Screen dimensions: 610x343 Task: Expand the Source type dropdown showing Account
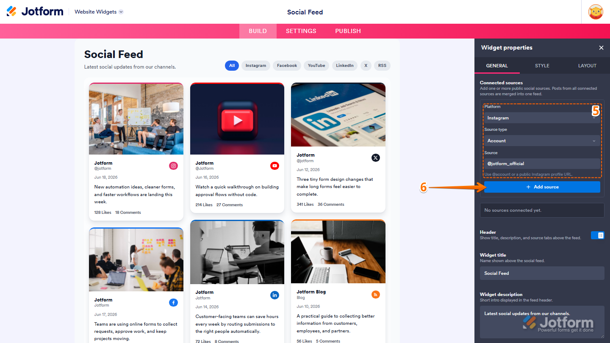tap(542, 141)
